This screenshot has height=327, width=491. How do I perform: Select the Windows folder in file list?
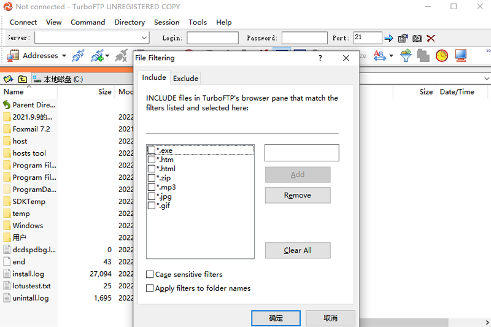tap(28, 226)
